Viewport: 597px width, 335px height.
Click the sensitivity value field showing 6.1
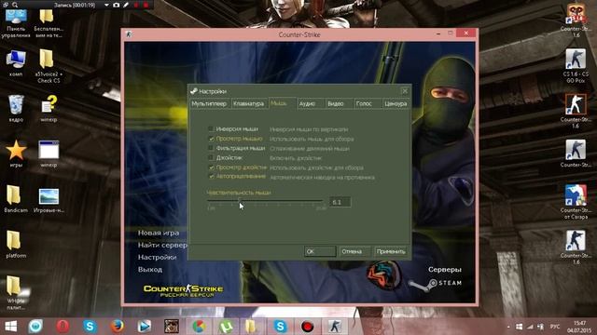coord(340,202)
